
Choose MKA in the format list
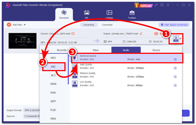[x=53, y=119]
